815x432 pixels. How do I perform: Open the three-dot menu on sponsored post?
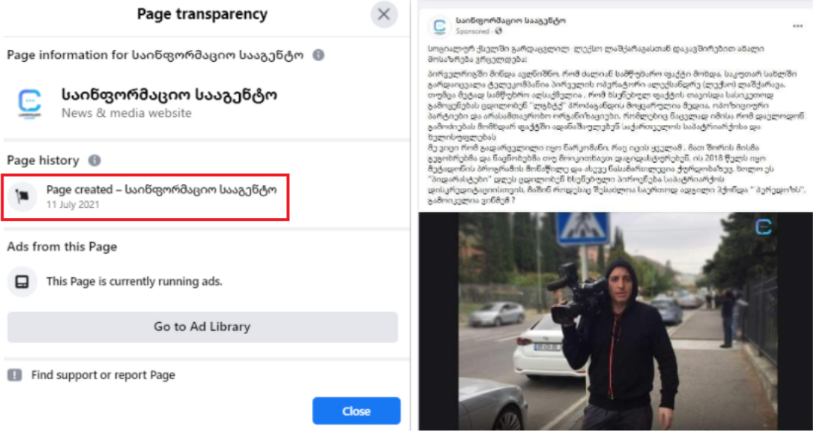pyautogui.click(x=797, y=26)
